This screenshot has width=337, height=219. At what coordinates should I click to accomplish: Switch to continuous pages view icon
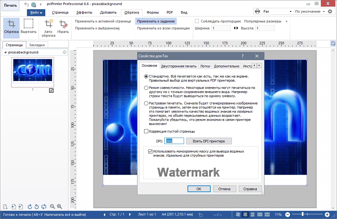(x=252, y=215)
